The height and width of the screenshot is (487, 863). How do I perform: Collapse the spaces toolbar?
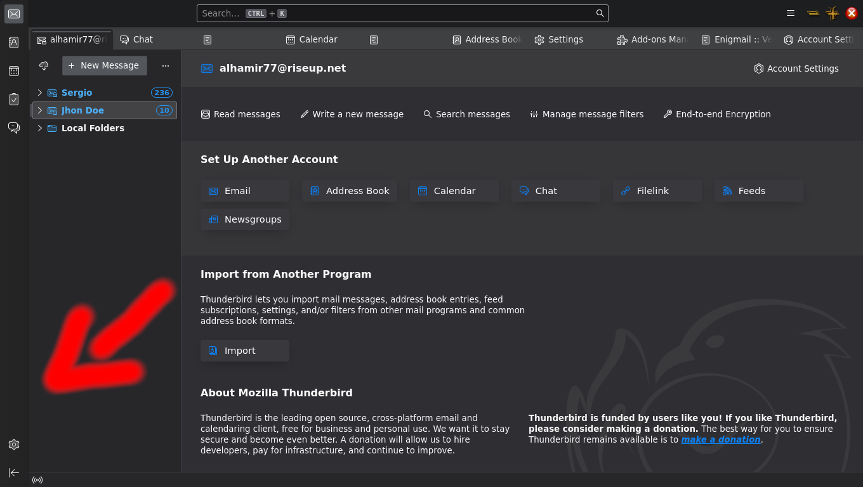point(14,472)
